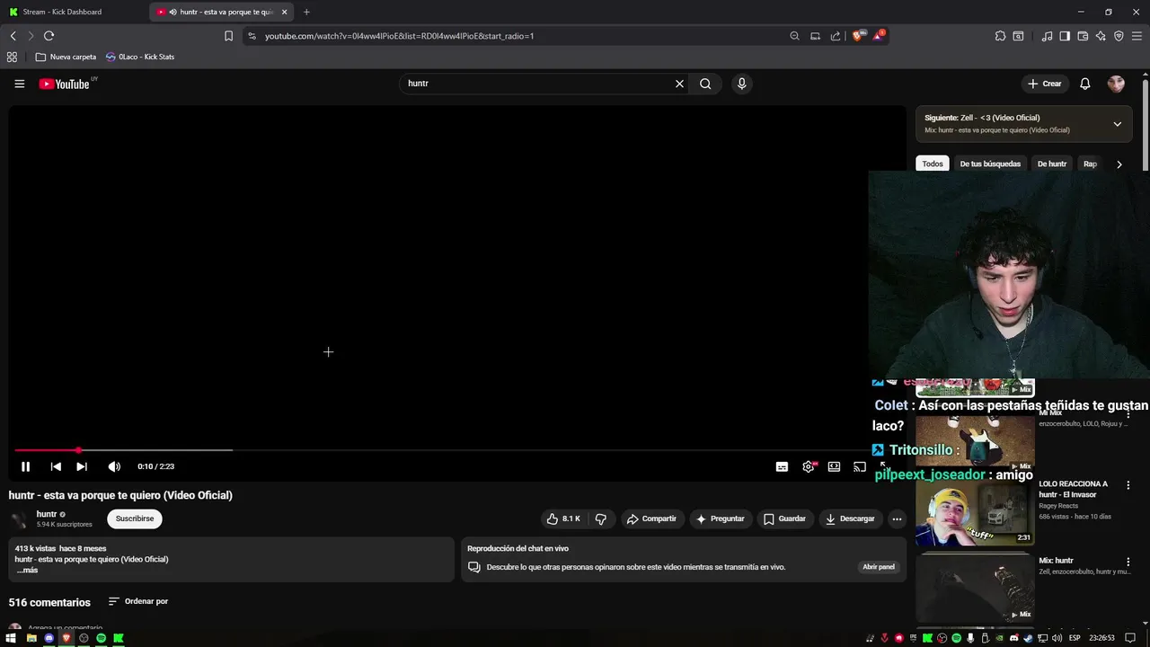The height and width of the screenshot is (647, 1150).
Task: Start voice search with microphone
Action: (741, 84)
